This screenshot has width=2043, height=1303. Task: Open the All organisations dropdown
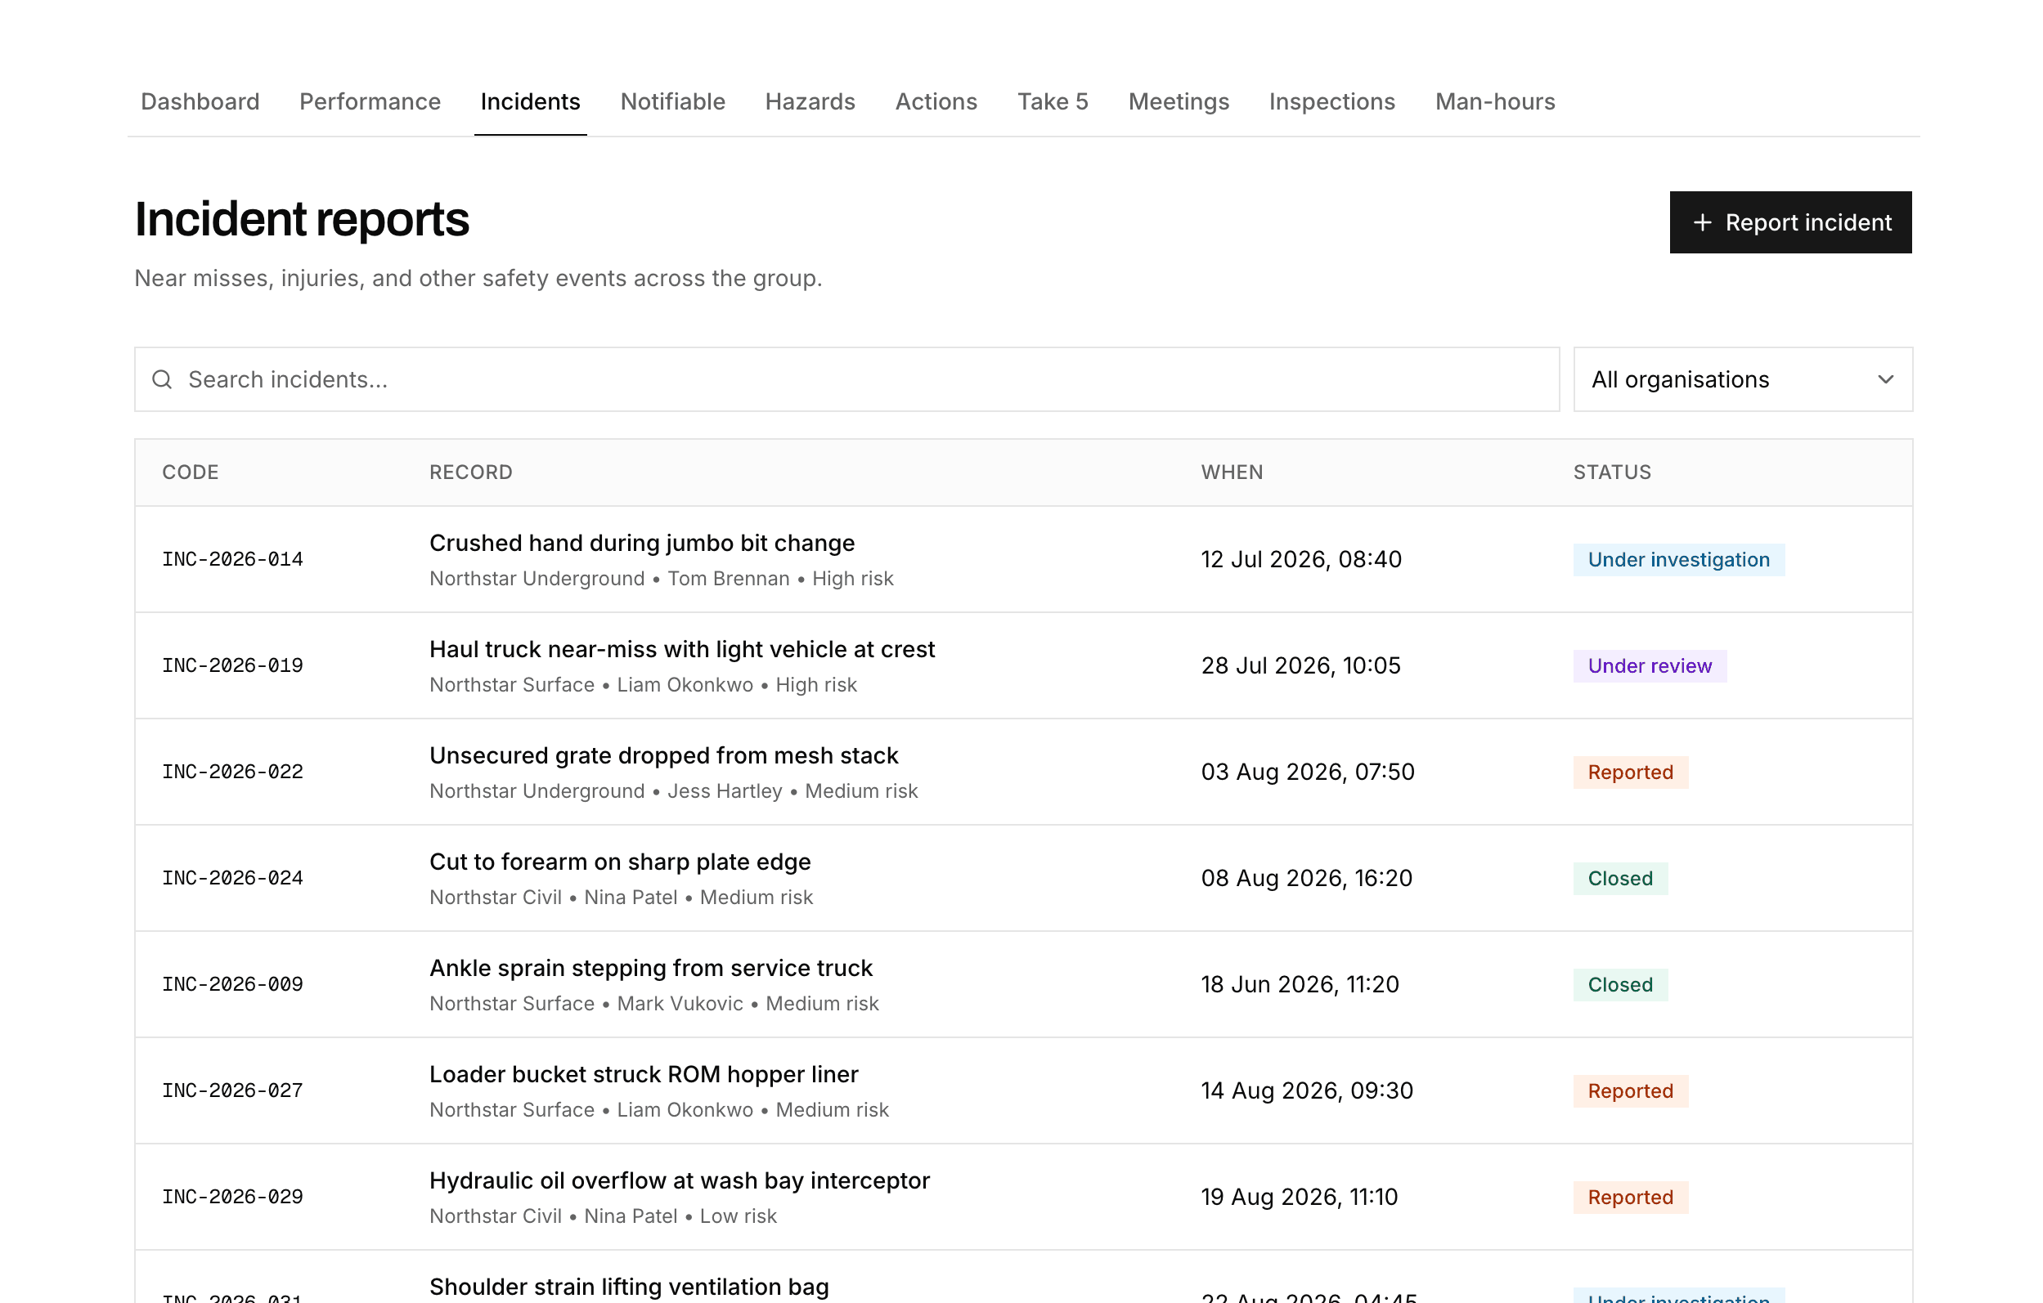[1743, 379]
